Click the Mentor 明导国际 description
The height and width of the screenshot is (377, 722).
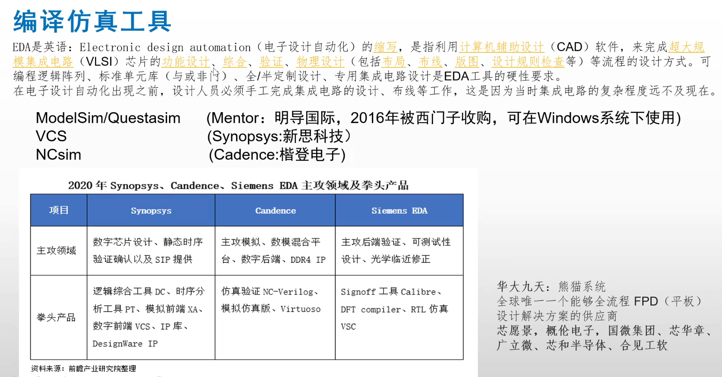(x=444, y=118)
